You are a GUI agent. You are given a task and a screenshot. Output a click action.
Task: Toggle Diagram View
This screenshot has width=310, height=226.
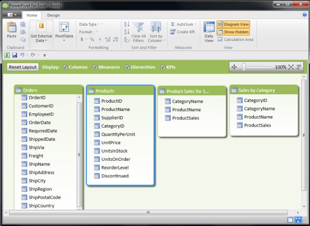[x=233, y=24]
